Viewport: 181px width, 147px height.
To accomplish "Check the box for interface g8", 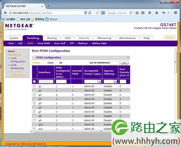I will (x=34, y=116).
